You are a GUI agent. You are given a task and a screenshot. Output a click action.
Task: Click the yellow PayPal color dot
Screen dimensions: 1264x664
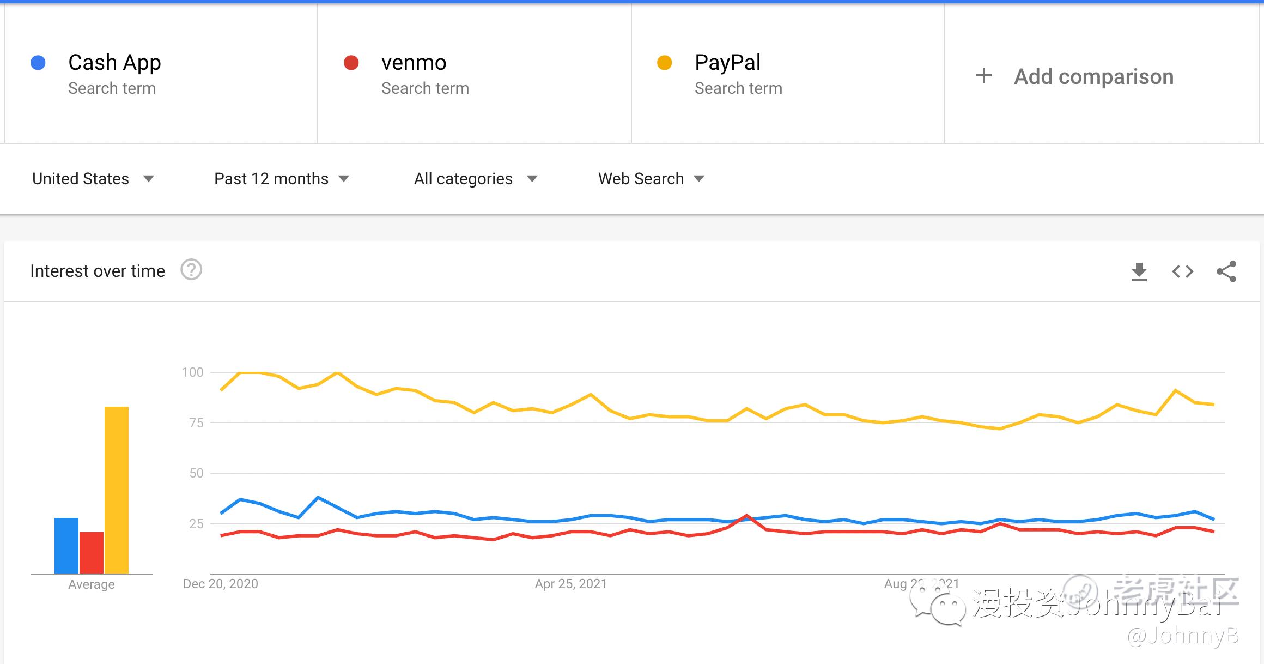pos(665,63)
